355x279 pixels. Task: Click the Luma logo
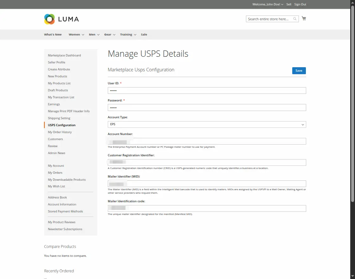click(61, 19)
